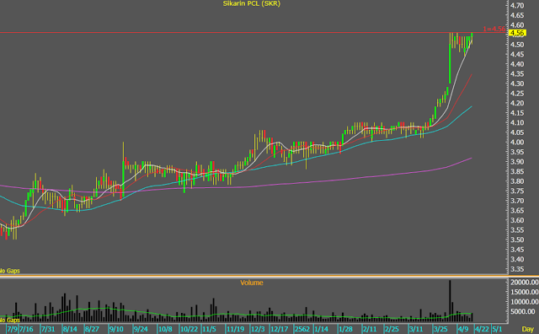Click the 3.85 price axis value
The width and height of the screenshot is (539, 334).
pyautogui.click(x=517, y=171)
